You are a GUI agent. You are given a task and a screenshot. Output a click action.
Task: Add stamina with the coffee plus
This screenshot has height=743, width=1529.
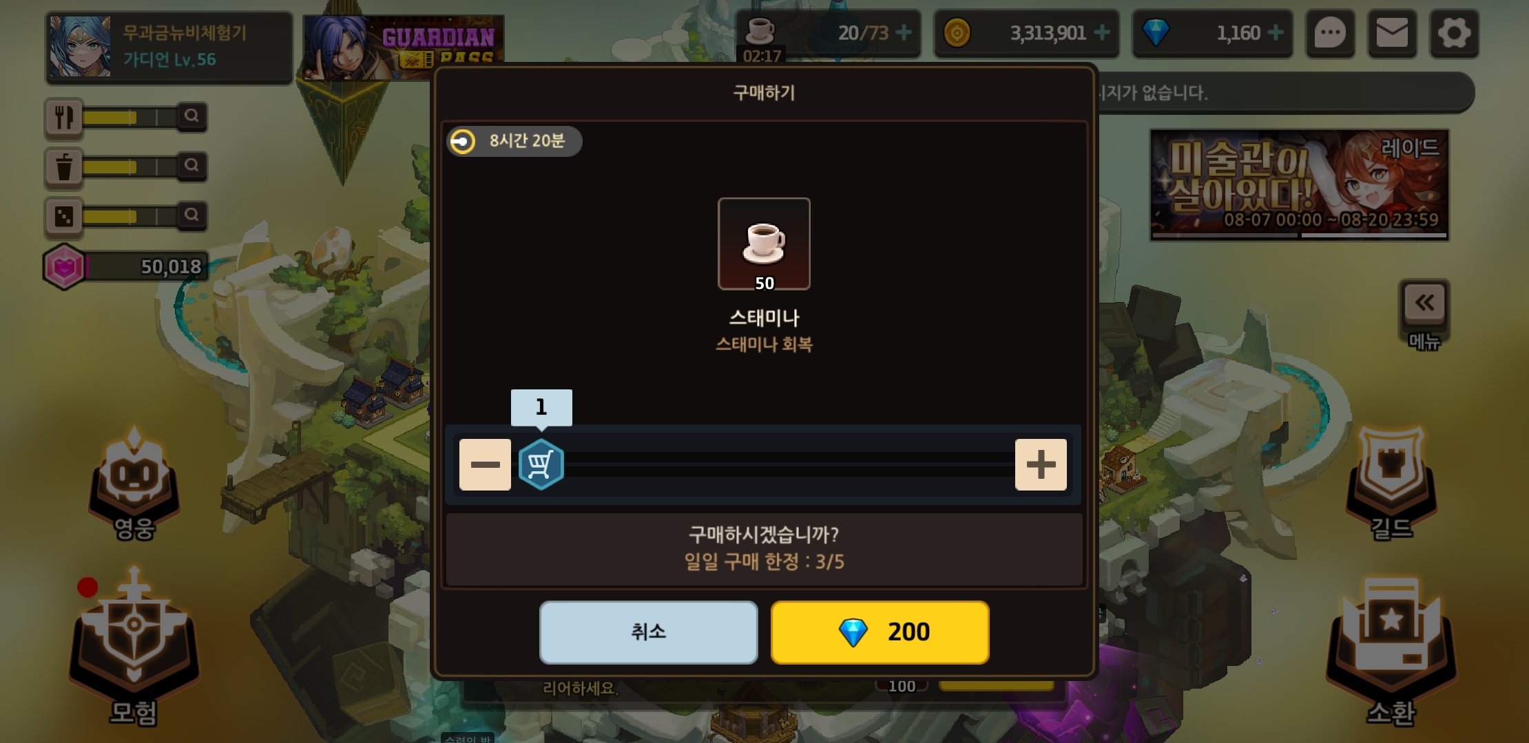click(904, 33)
